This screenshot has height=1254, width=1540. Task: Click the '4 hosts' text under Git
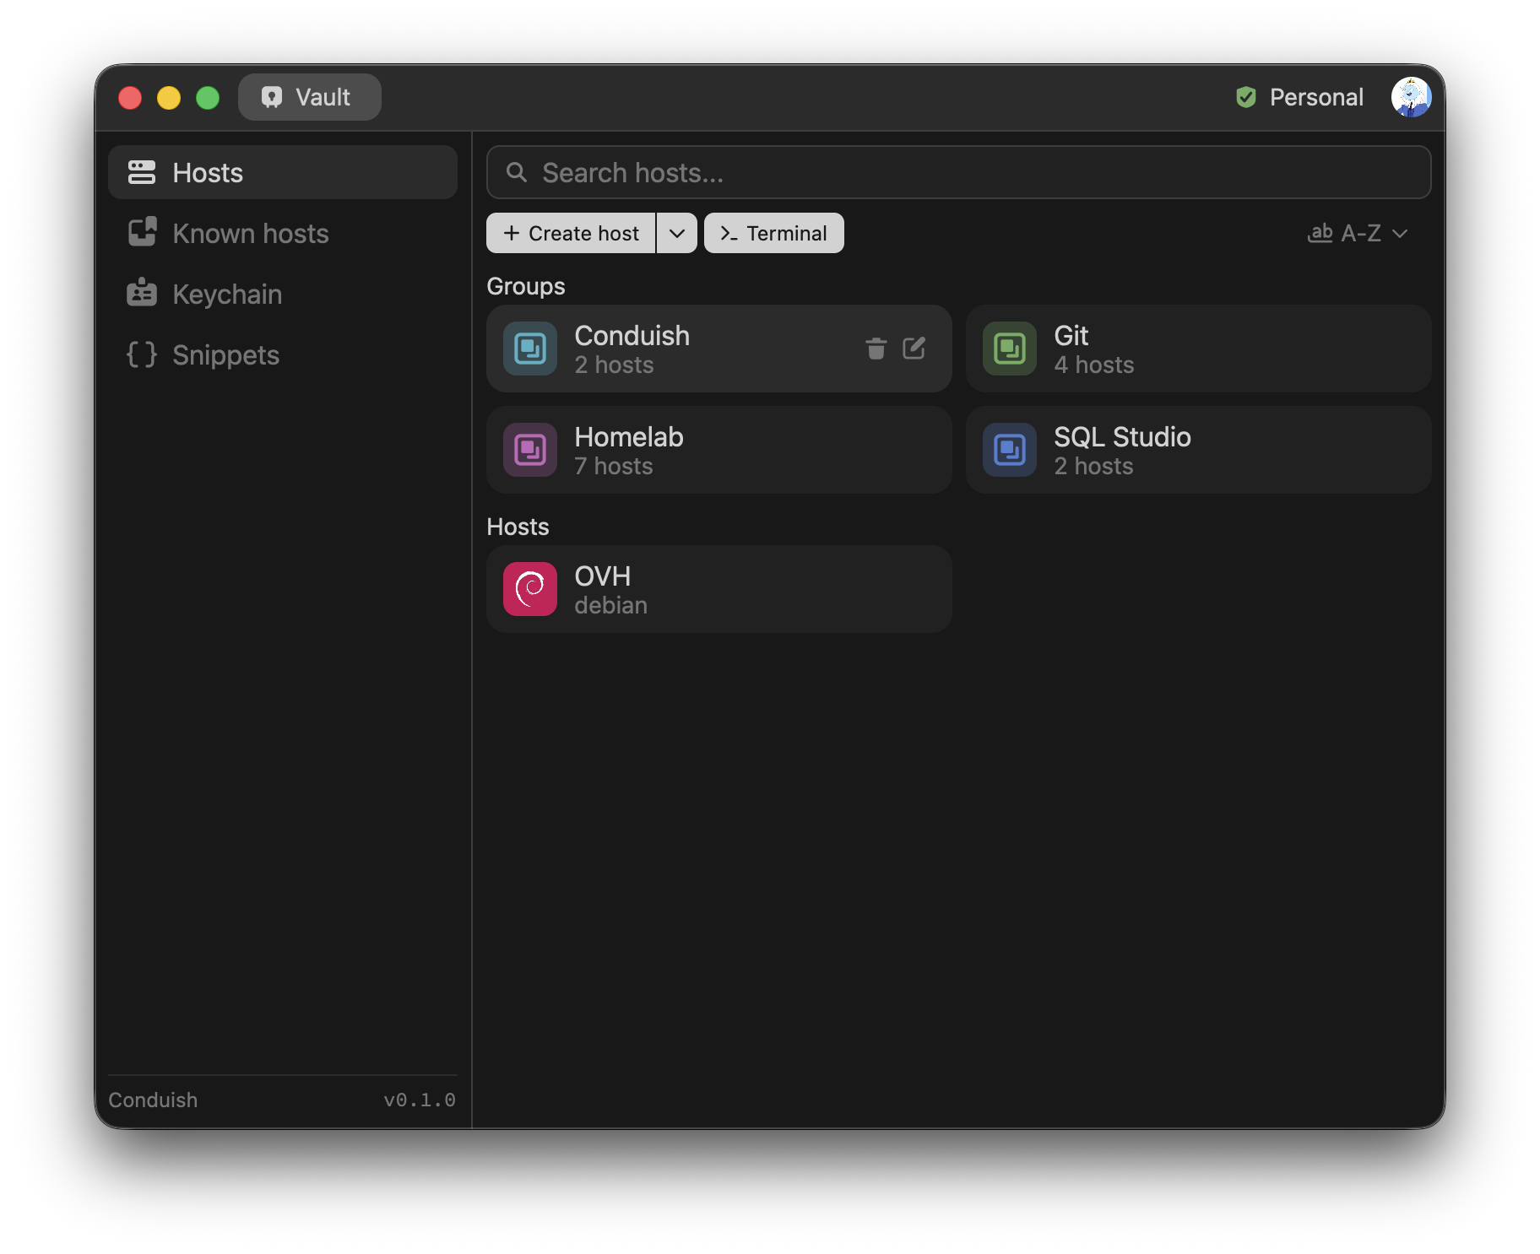click(1094, 365)
